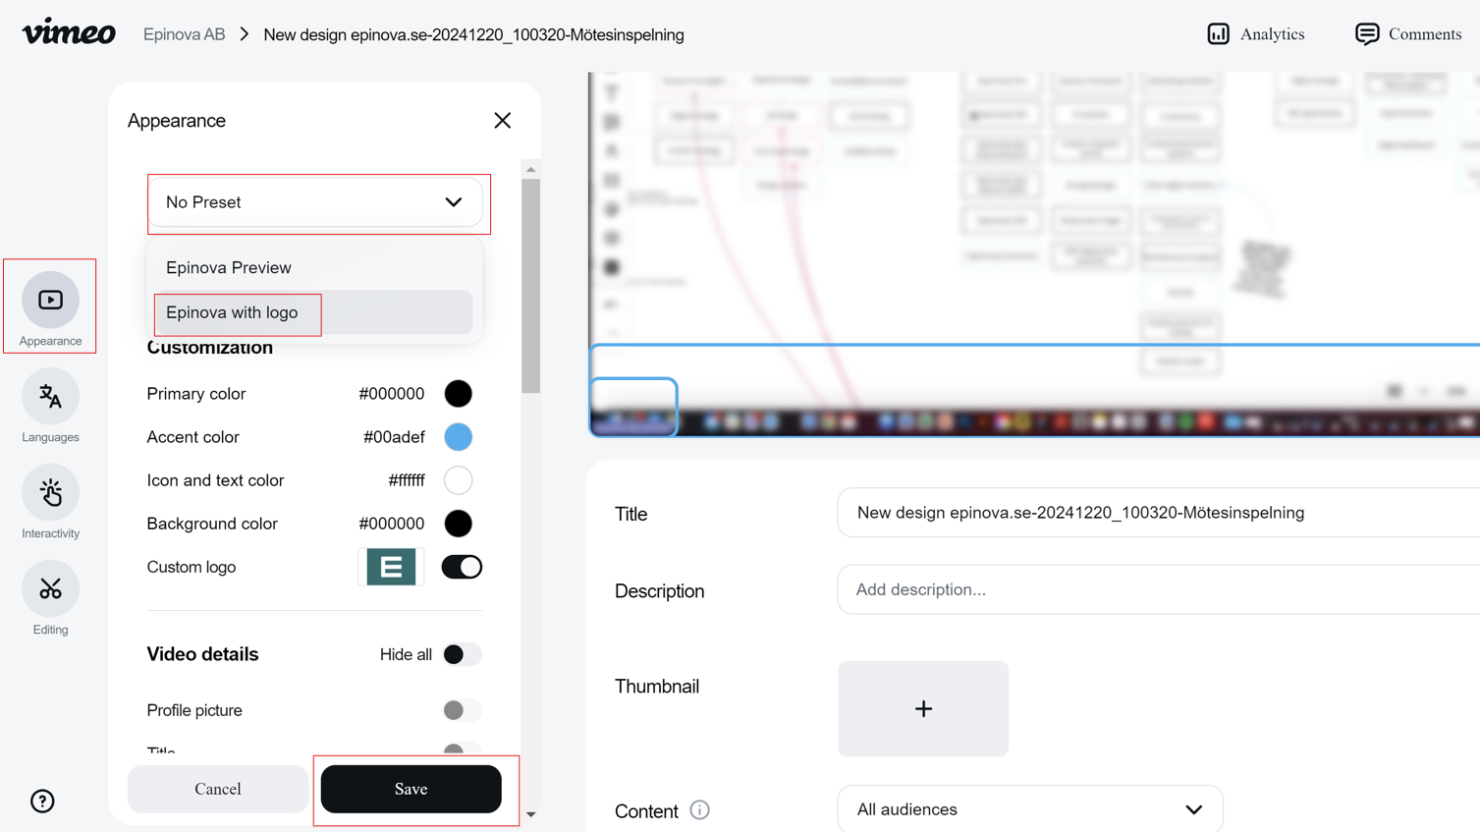Open the Editing scissors panel

pyautogui.click(x=50, y=598)
